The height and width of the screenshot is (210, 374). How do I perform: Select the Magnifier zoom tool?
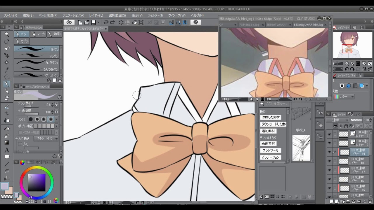(x=7, y=34)
